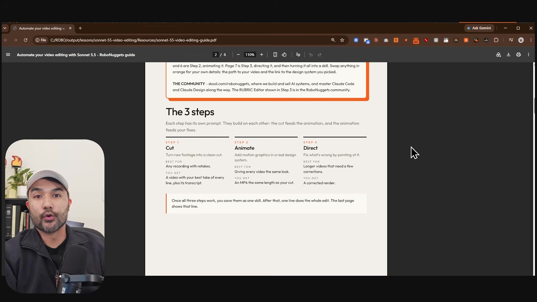Screen dimensions: 537x302
Task: Bookmark this page with the star
Action: pos(342,40)
